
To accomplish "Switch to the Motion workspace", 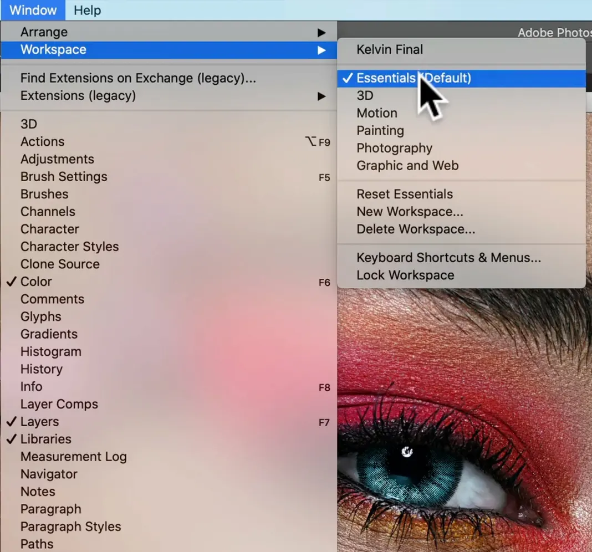I will 461,113.
